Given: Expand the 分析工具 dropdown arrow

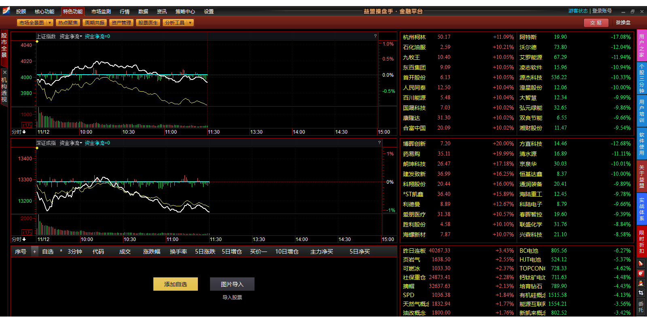Looking at the screenshot, I should (190, 23).
